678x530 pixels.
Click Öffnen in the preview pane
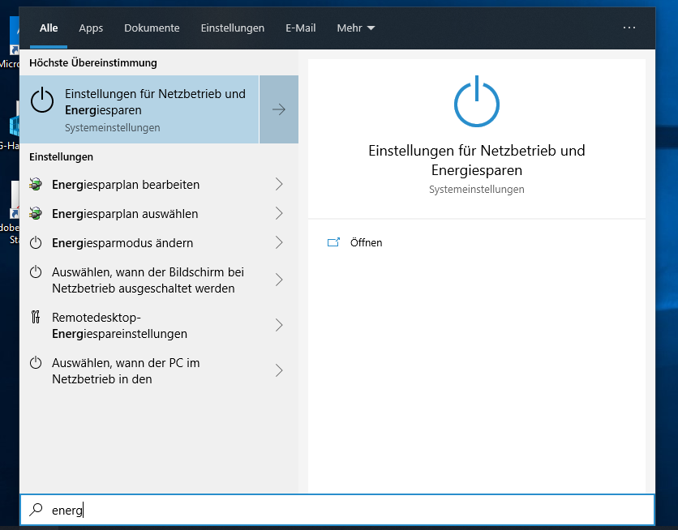[x=366, y=243]
